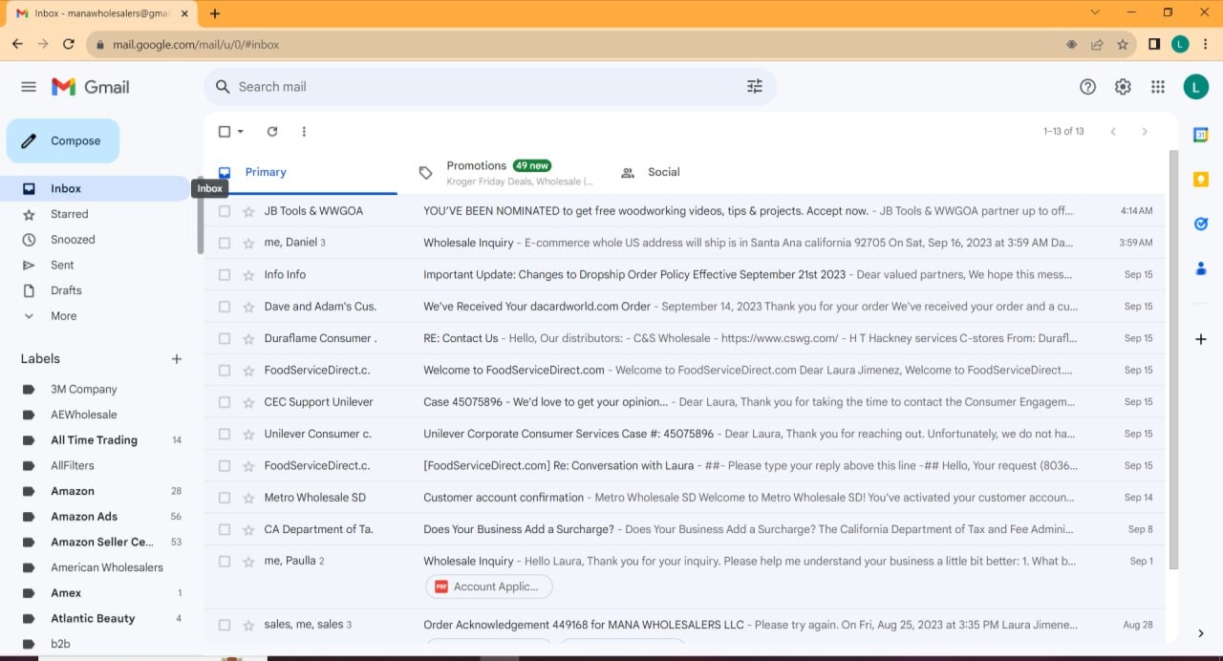Bookmark this page with the star

click(x=1123, y=44)
